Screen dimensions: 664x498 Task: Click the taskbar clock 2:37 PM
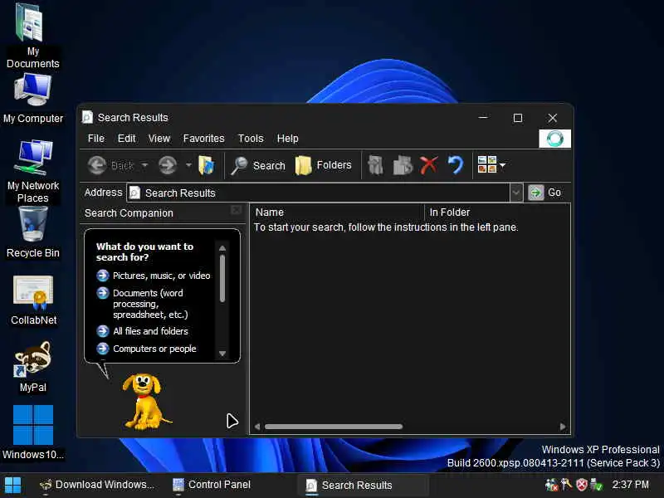[630, 485]
